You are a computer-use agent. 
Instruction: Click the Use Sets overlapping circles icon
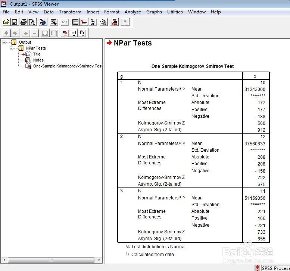pyautogui.click(x=103, y=22)
